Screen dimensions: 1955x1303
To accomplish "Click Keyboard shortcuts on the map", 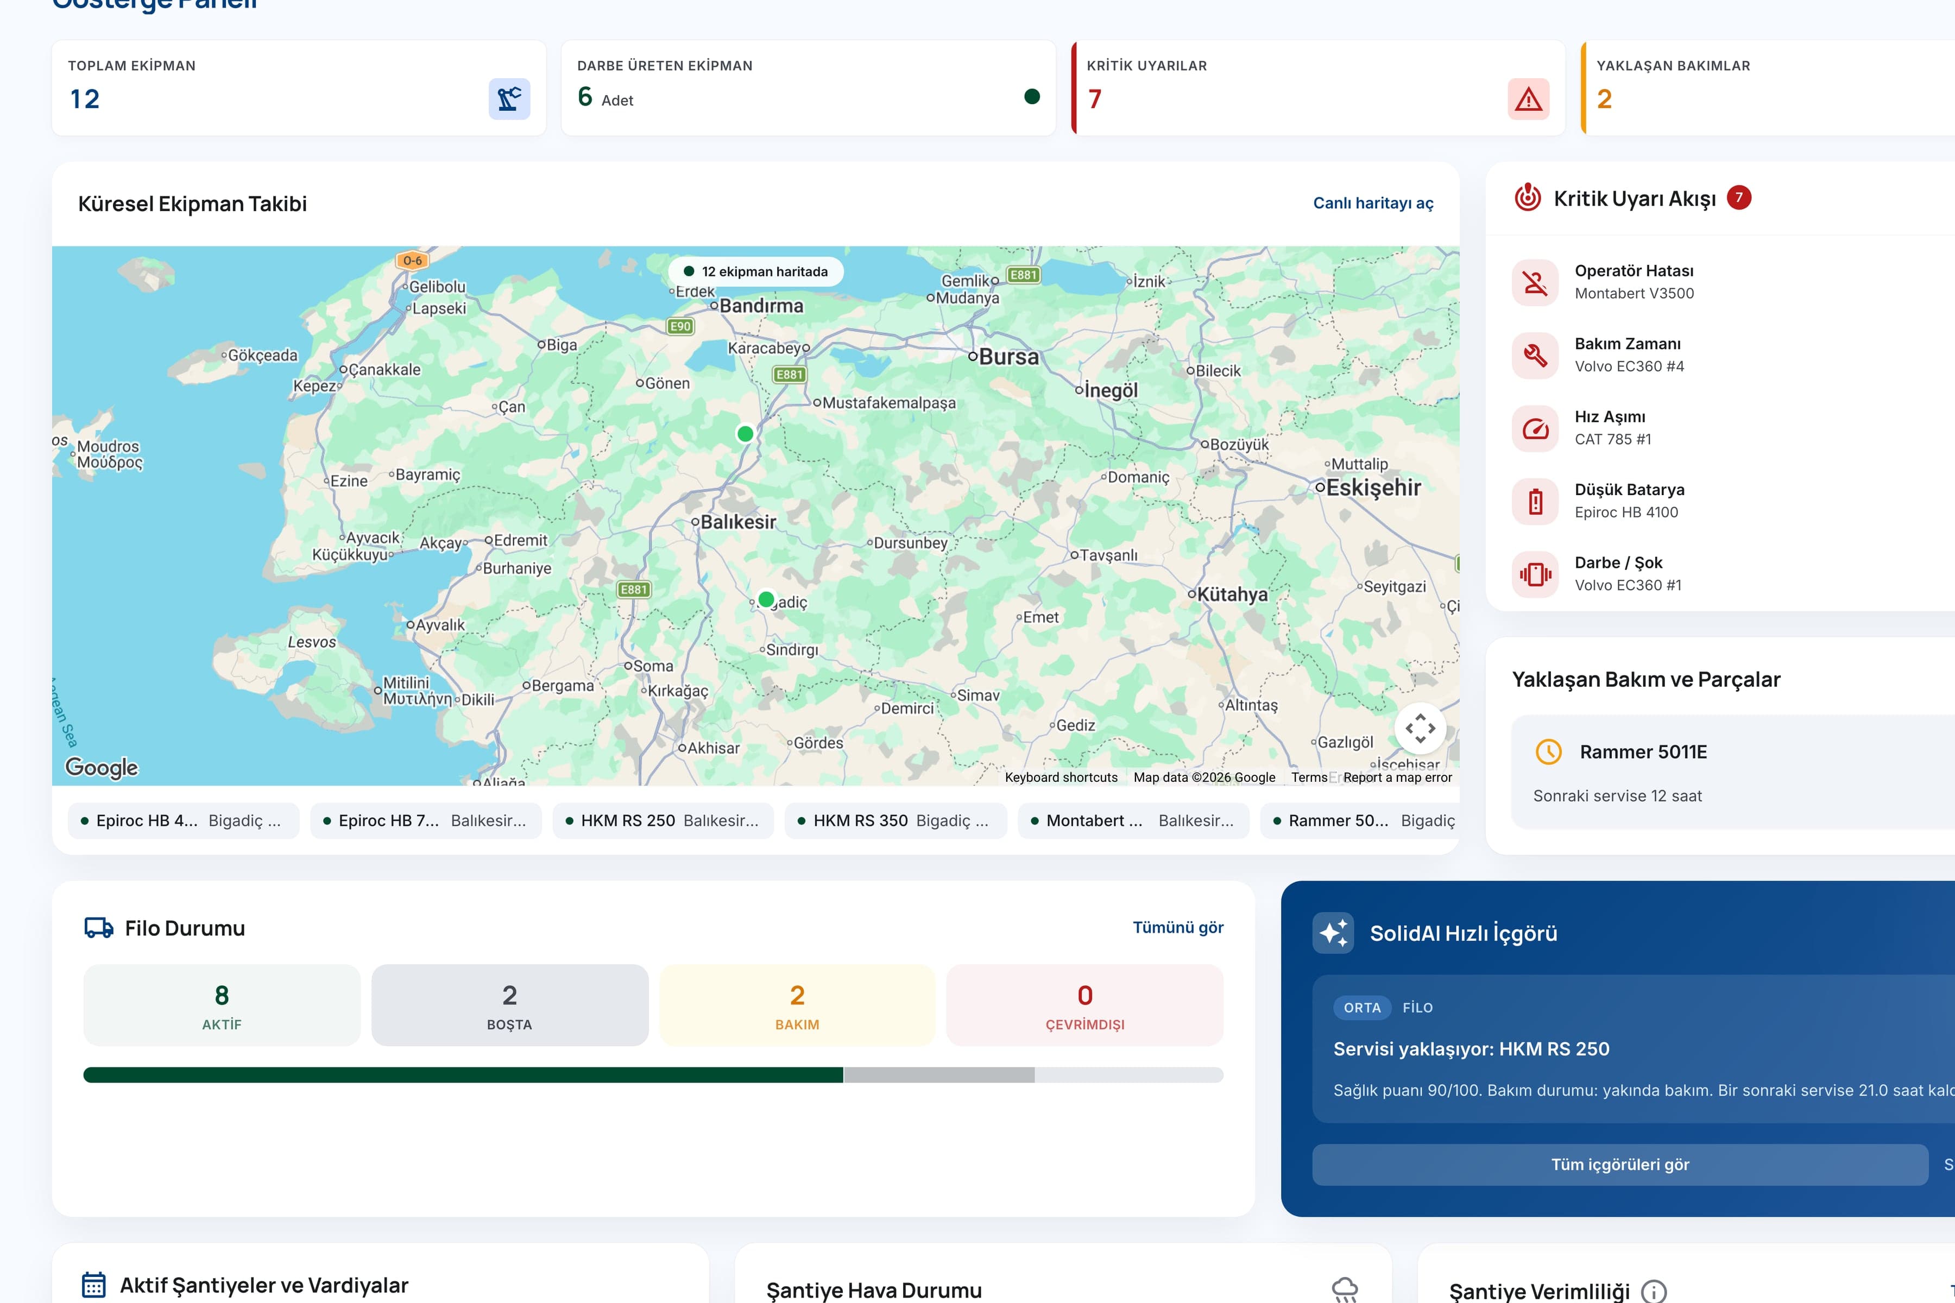I will (1062, 778).
